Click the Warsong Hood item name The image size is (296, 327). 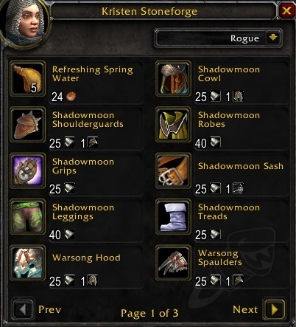[86, 258]
